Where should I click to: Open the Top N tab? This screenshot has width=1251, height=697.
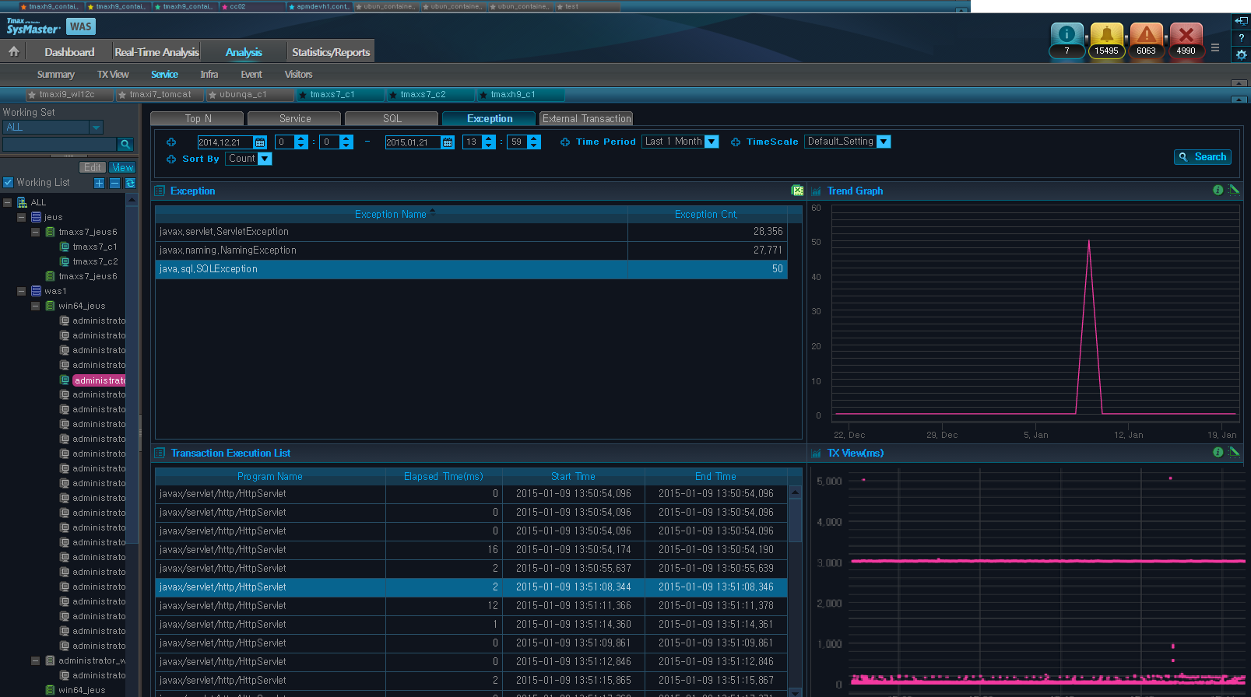(198, 118)
